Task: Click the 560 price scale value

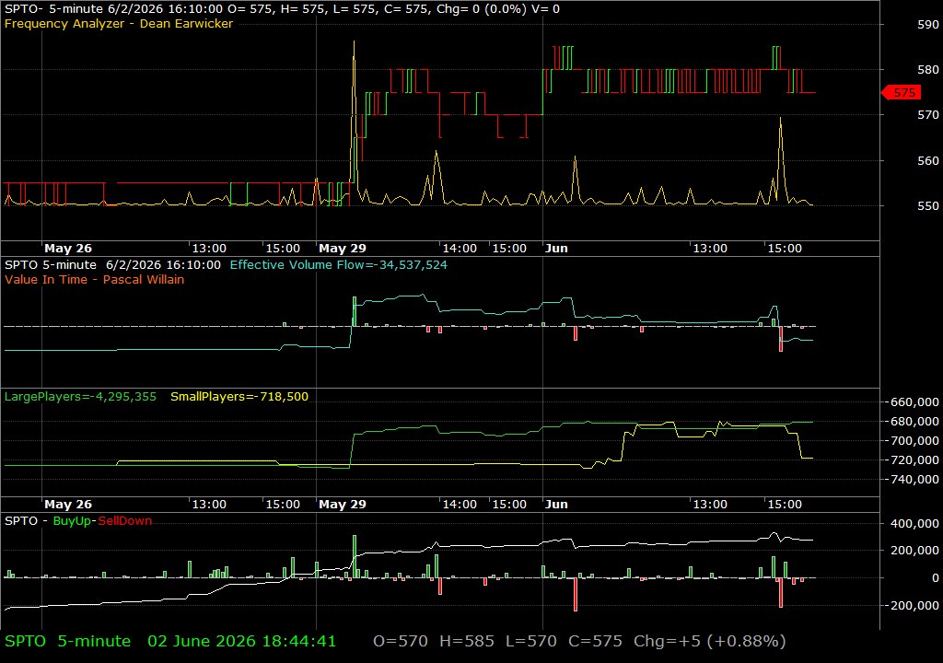Action: click(928, 160)
